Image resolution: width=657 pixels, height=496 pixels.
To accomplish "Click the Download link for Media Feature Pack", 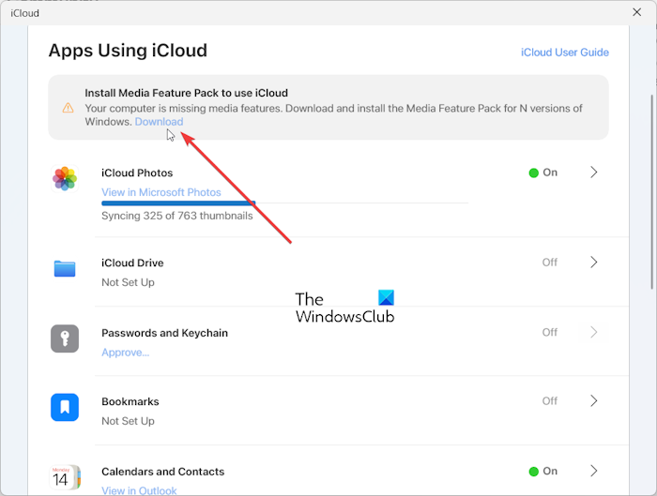I will [x=159, y=122].
